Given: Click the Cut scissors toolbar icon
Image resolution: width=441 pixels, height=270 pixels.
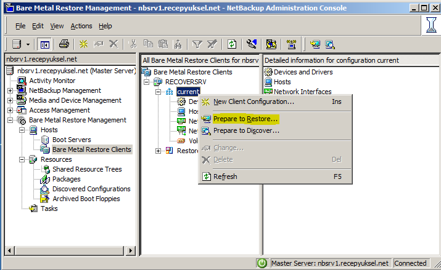Looking at the screenshot, I should pos(133,44).
